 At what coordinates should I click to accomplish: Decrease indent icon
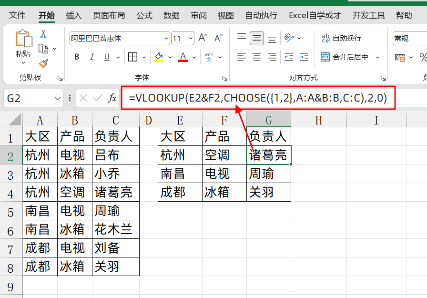click(289, 57)
